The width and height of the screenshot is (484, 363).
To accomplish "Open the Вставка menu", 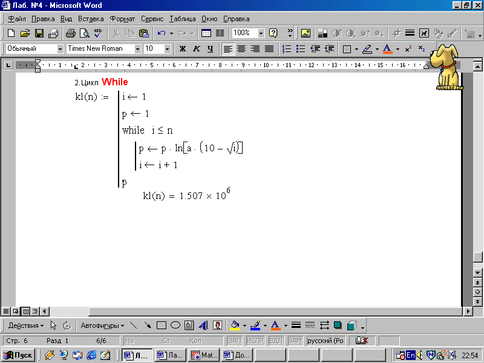I will click(x=91, y=19).
